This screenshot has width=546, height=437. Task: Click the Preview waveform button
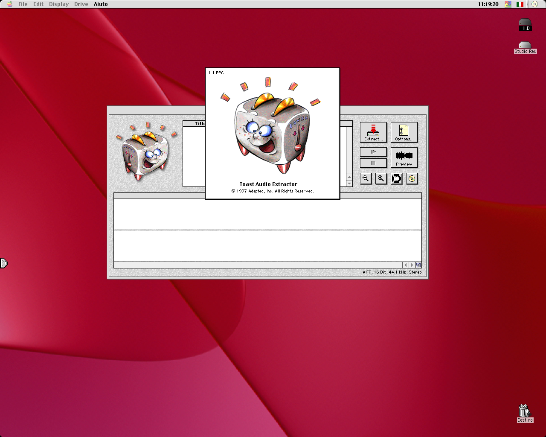[404, 157]
